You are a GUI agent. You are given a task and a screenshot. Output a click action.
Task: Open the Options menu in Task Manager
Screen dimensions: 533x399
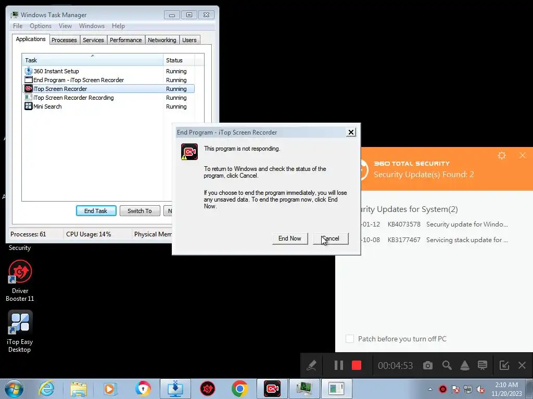pos(41,26)
